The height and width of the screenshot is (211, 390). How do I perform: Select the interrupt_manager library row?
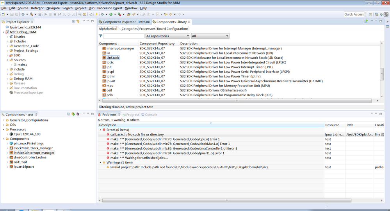239,48
